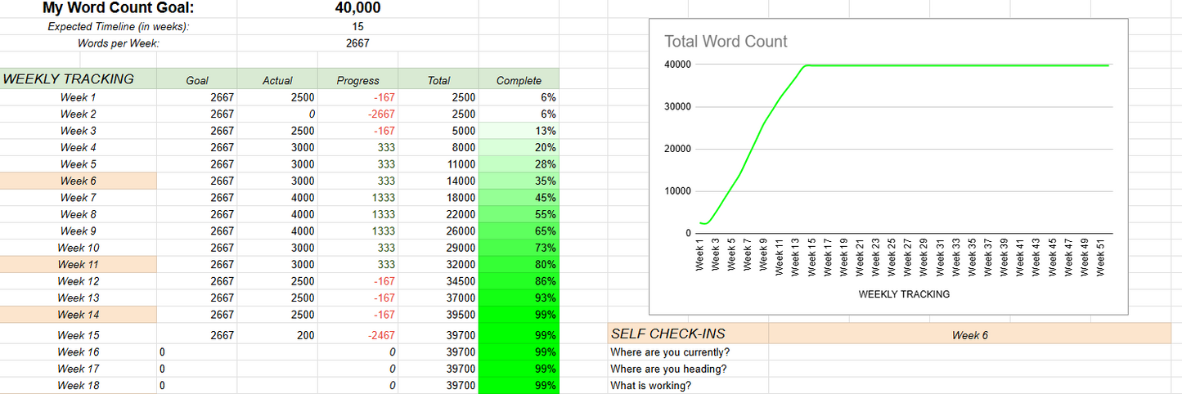This screenshot has height=394, width=1182.
Task: Click the Week 2 Progress value -2667
Action: 357,114
